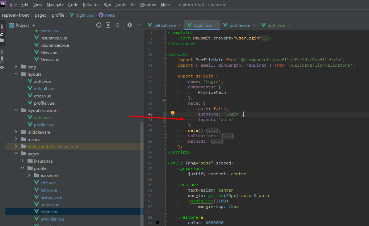The height and width of the screenshot is (226, 369).
Task: Select auth.vue under layouts-custom
Action: click(42, 117)
